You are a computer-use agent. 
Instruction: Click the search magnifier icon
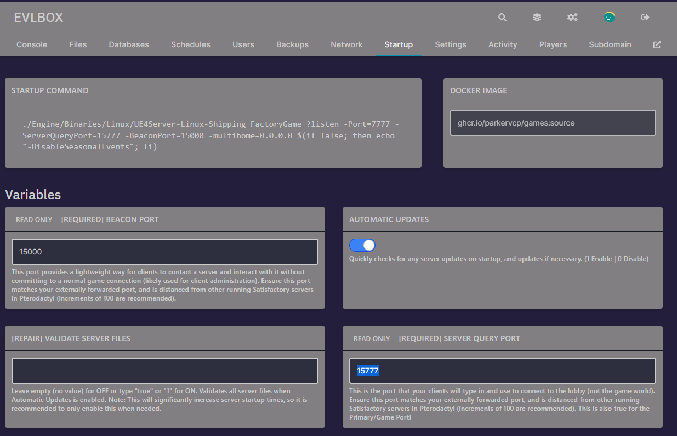click(502, 18)
